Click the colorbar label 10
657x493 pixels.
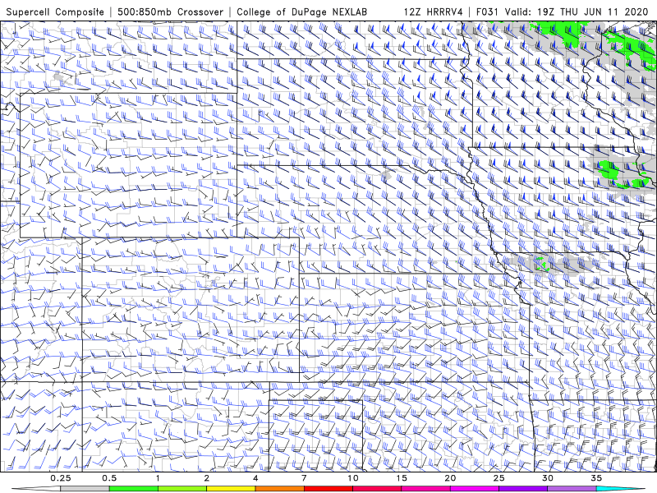tap(353, 478)
